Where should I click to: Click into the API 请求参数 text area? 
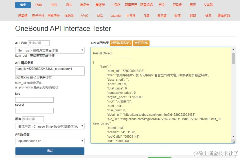[x=50, y=71]
